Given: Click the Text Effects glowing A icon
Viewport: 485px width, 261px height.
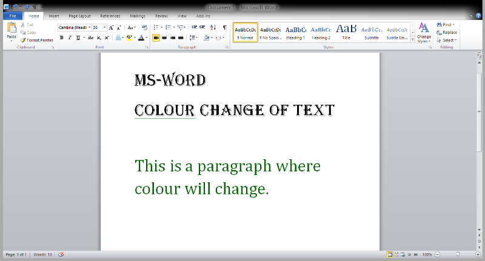Looking at the screenshot, I should tap(118, 38).
